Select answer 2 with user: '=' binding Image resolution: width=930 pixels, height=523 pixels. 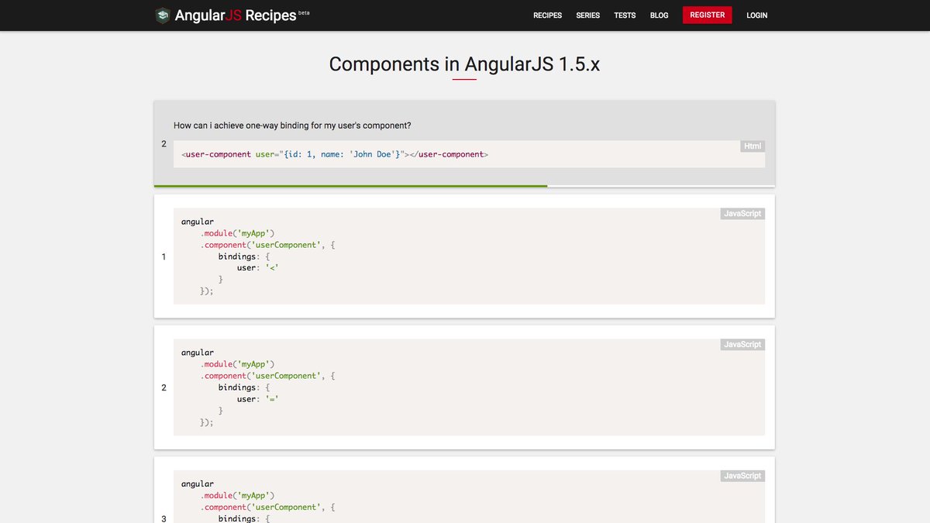pos(464,387)
